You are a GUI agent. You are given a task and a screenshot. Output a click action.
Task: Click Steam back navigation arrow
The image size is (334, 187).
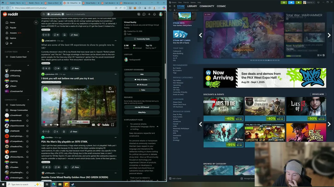[170, 6]
